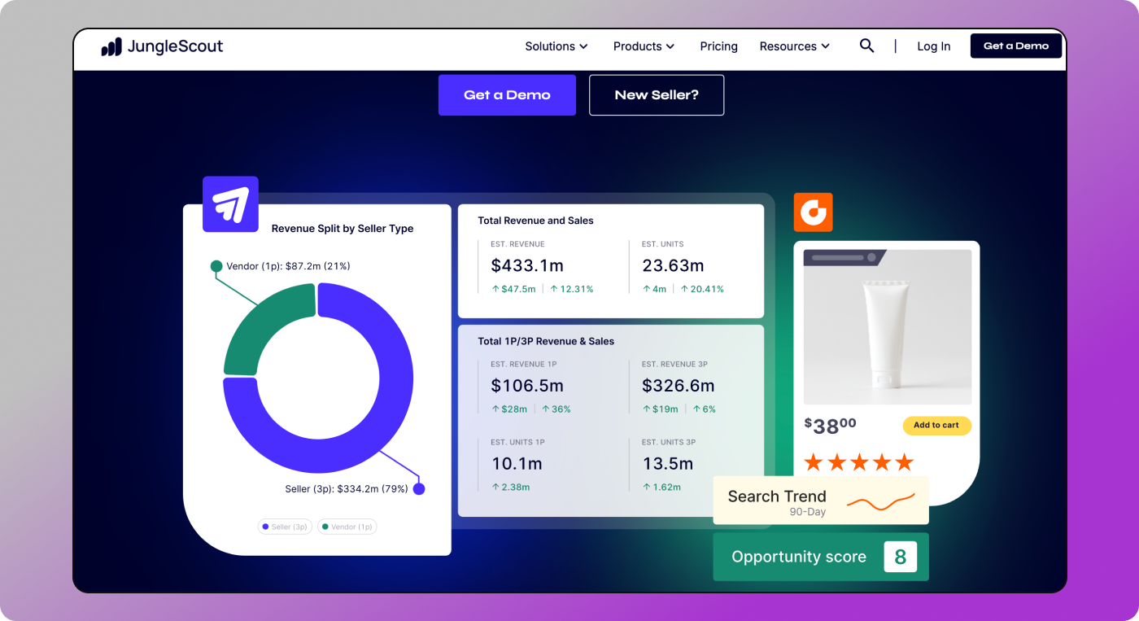Click the Search Trend line graph icon
The width and height of the screenshot is (1139, 621).
880,502
